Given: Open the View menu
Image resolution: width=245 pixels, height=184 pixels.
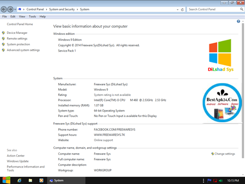Looking at the screenshot, I should tap(22, 16).
